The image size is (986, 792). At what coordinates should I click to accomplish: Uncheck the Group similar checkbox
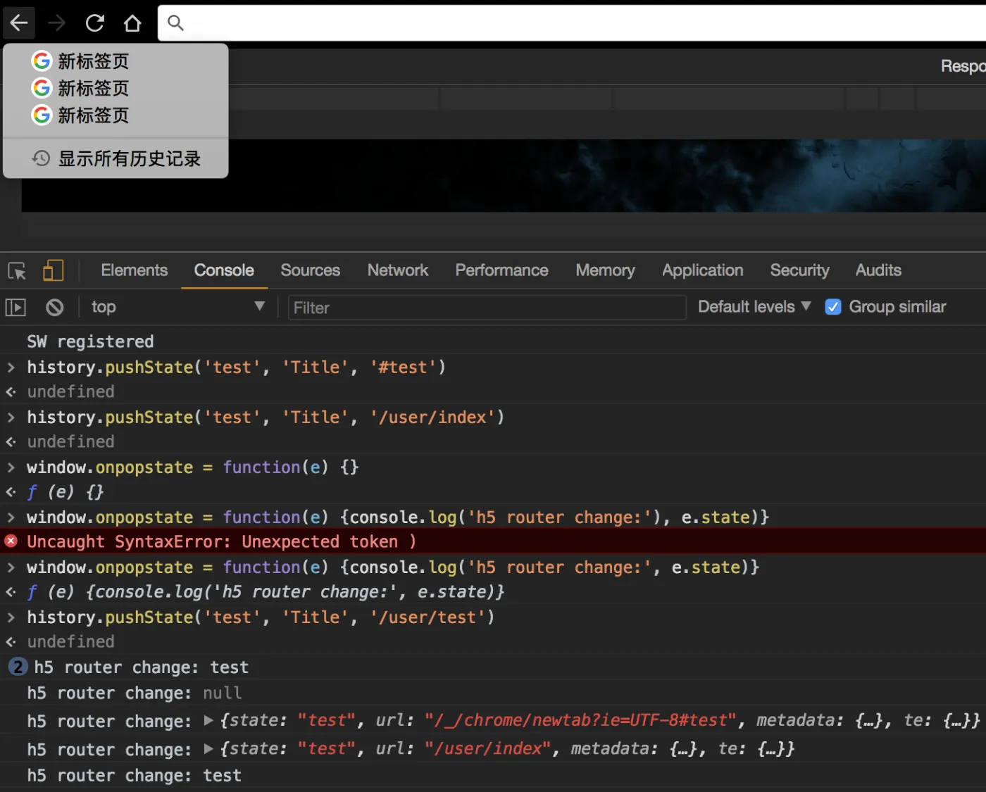[x=832, y=308]
